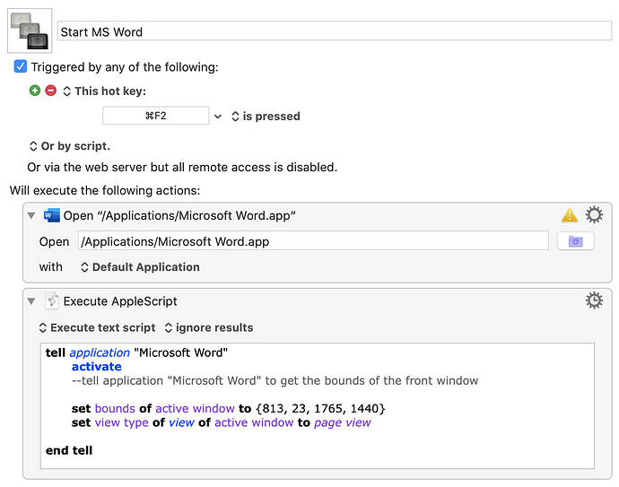Click the 'Execute AppleScript' action title
The height and width of the screenshot is (487, 619).
tap(120, 301)
